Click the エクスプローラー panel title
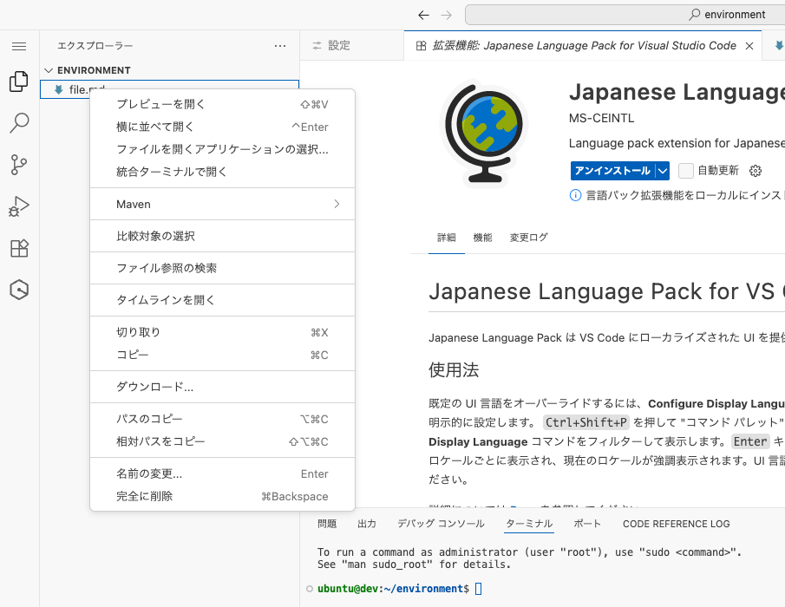The image size is (785, 607). (x=95, y=46)
